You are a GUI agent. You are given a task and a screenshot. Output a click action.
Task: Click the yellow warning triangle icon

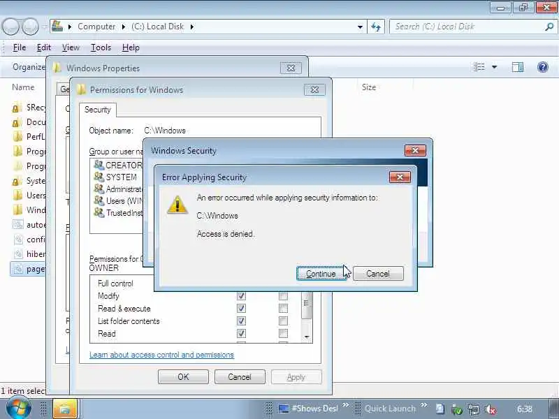(177, 205)
